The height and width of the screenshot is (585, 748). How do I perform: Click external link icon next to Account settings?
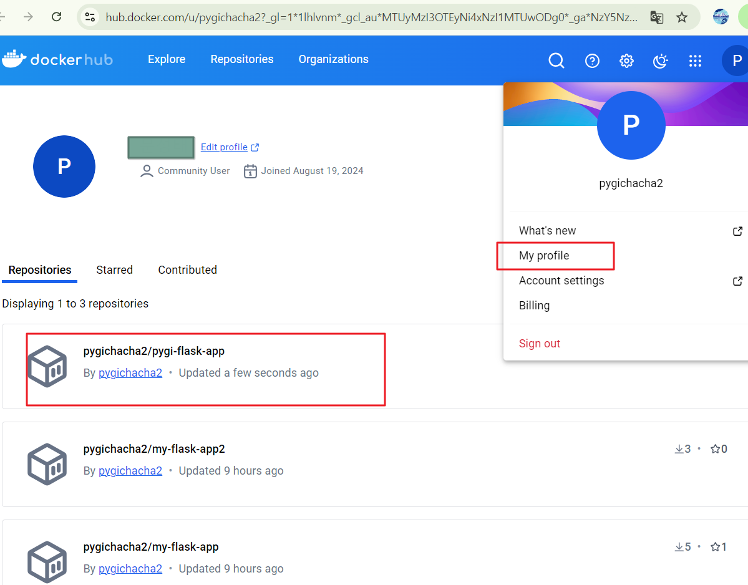(x=737, y=281)
